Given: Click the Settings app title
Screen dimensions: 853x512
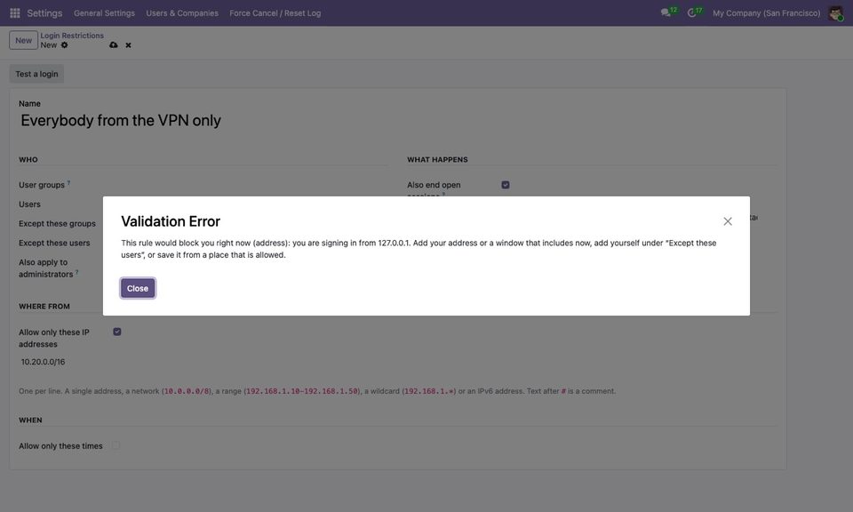Looking at the screenshot, I should (x=44, y=13).
